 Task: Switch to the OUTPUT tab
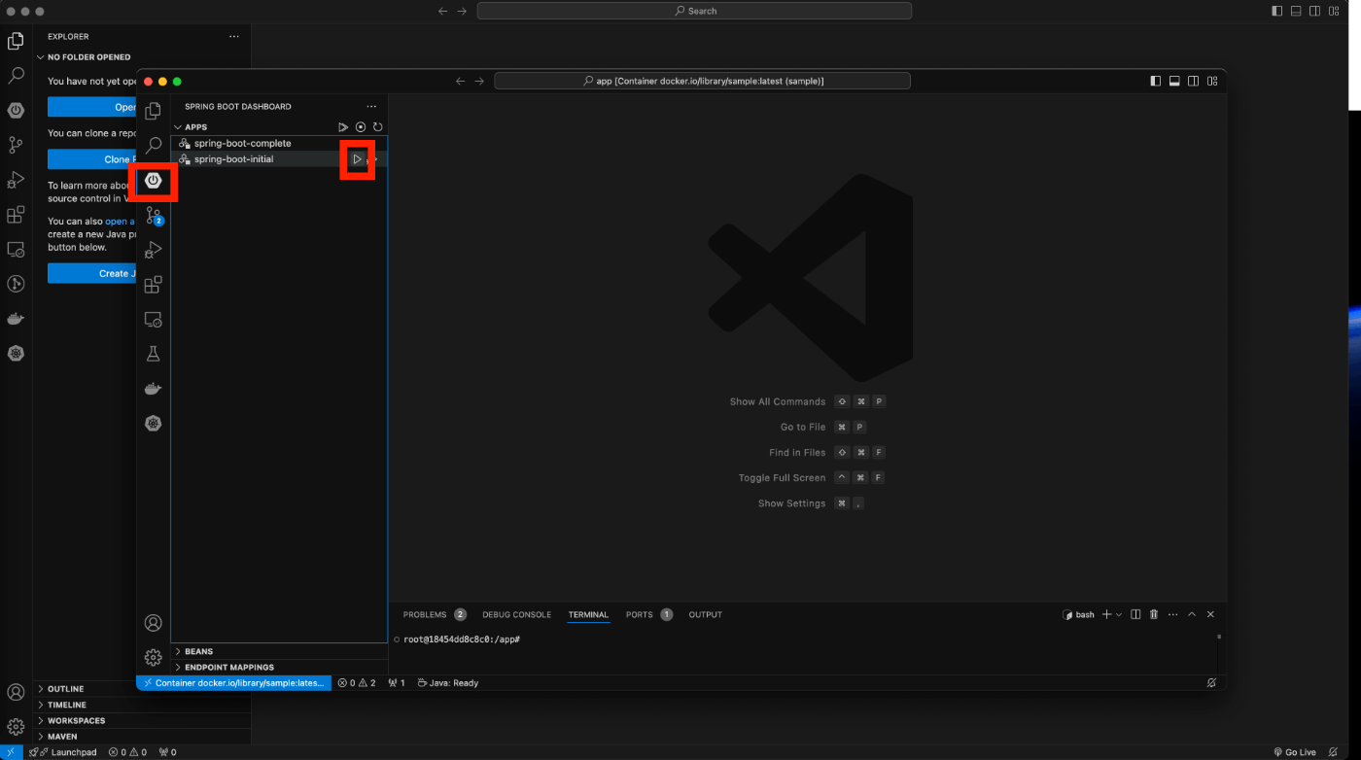tap(706, 614)
